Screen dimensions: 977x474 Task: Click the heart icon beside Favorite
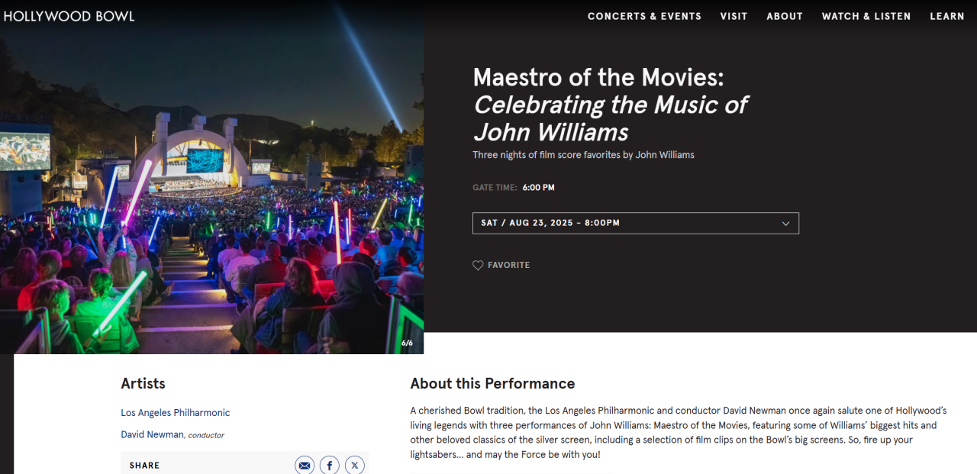[478, 266]
